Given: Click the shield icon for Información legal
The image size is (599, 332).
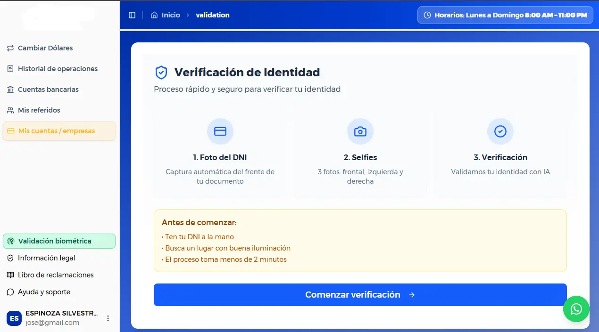Looking at the screenshot, I should tap(10, 258).
